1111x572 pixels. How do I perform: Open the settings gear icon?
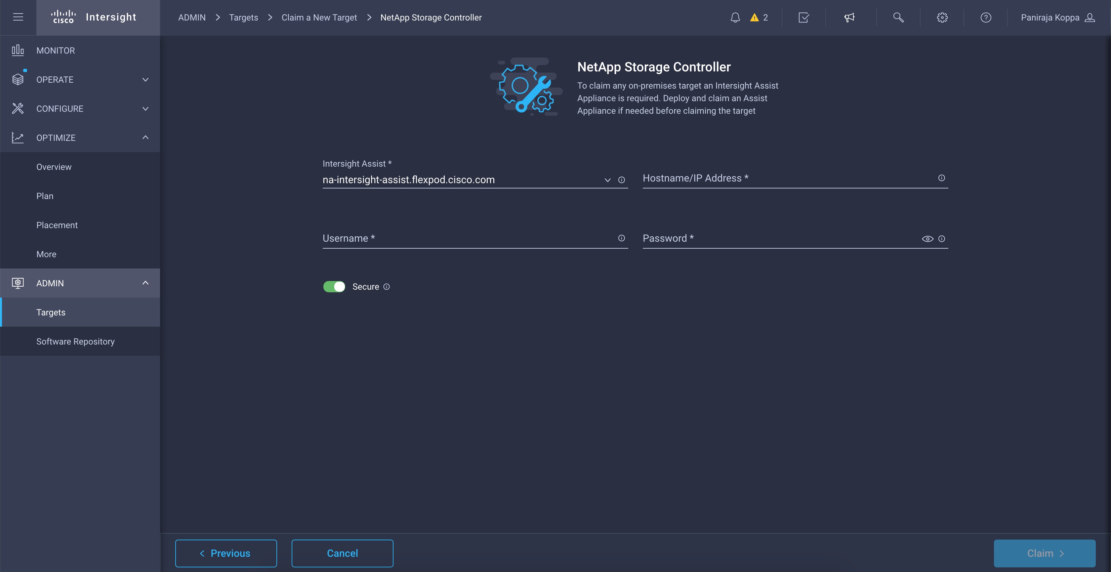(942, 18)
